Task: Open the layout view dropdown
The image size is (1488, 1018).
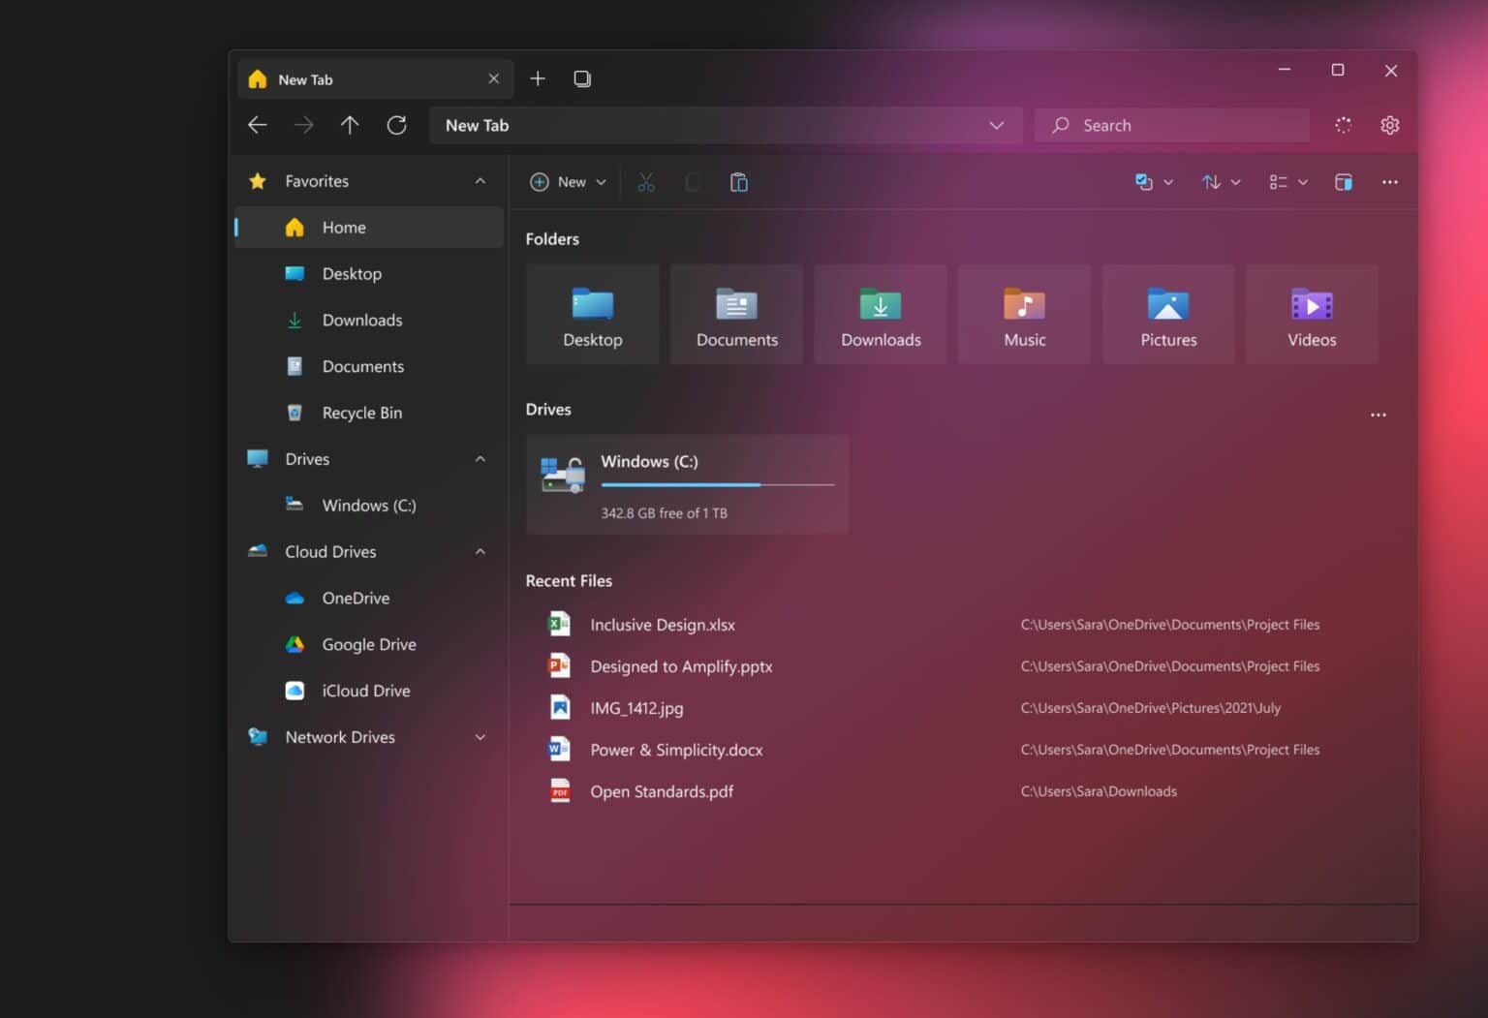Action: coord(1287,182)
